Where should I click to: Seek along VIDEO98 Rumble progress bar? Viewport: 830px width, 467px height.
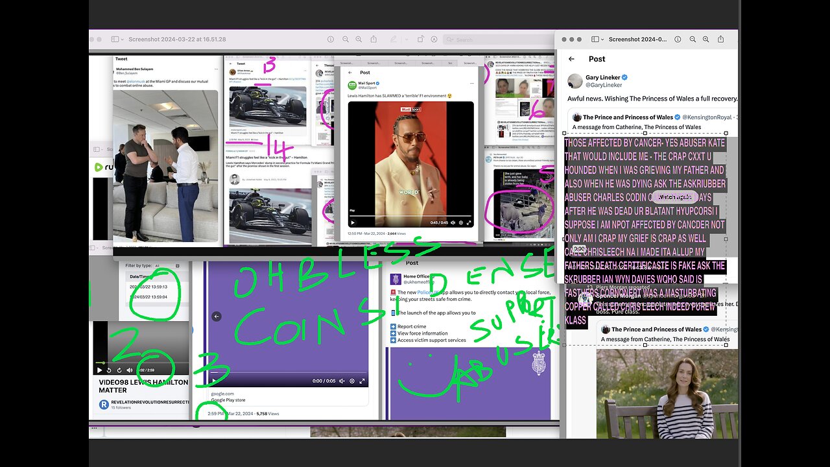(x=141, y=362)
